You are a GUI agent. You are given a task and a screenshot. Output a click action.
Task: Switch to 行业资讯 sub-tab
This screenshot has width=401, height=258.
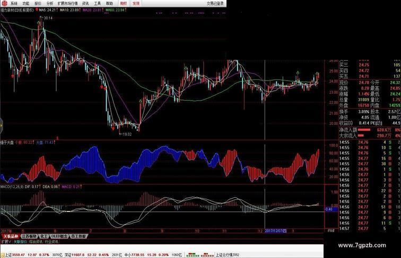click(x=51, y=242)
